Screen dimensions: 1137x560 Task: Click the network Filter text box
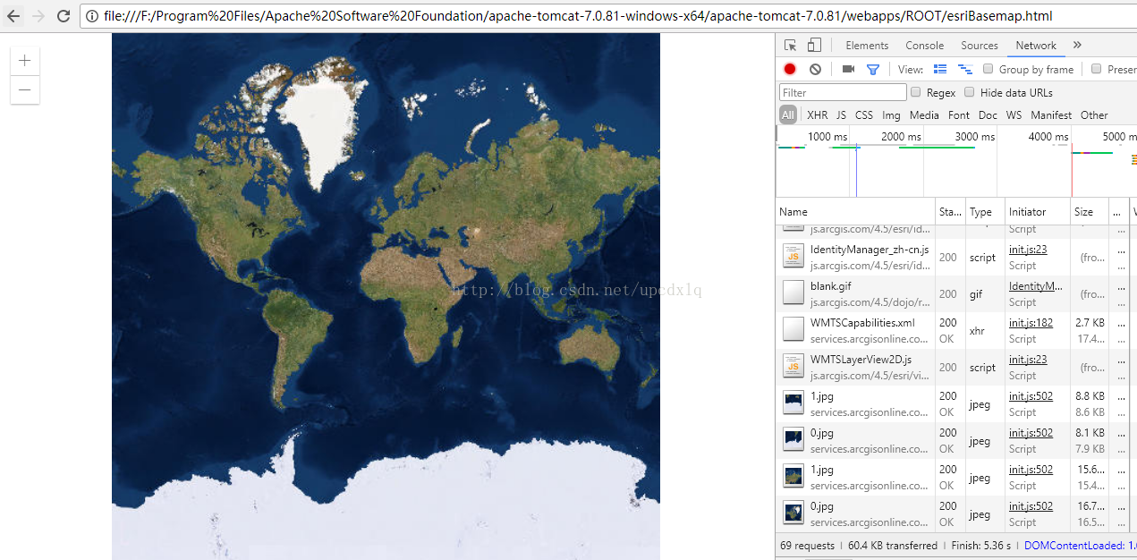coord(843,92)
